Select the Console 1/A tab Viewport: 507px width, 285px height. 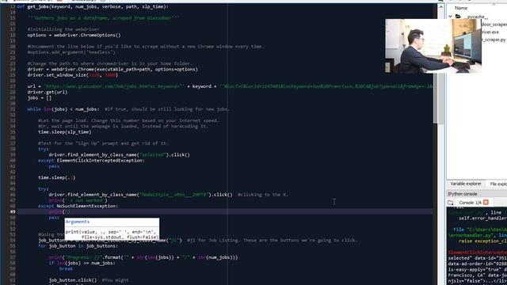(470, 203)
